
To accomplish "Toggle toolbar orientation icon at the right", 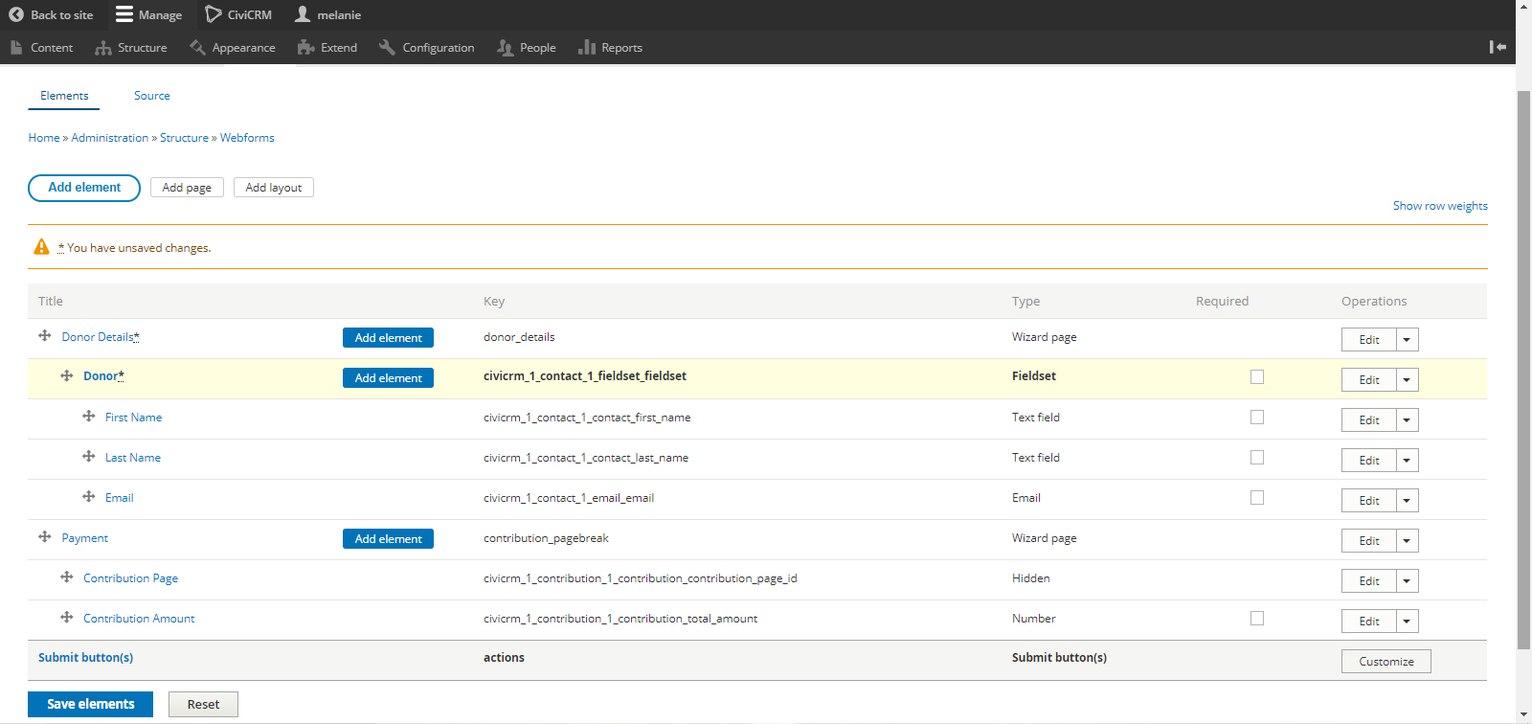I will tap(1498, 47).
